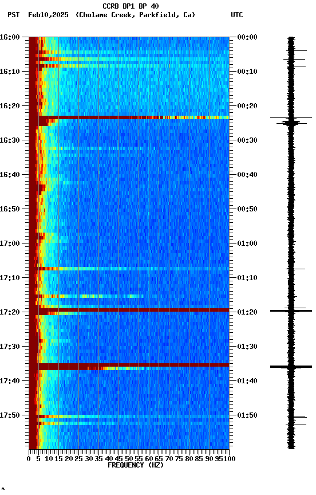Click the frequency axis label "20"
This screenshot has width=316, height=495.
point(69,459)
